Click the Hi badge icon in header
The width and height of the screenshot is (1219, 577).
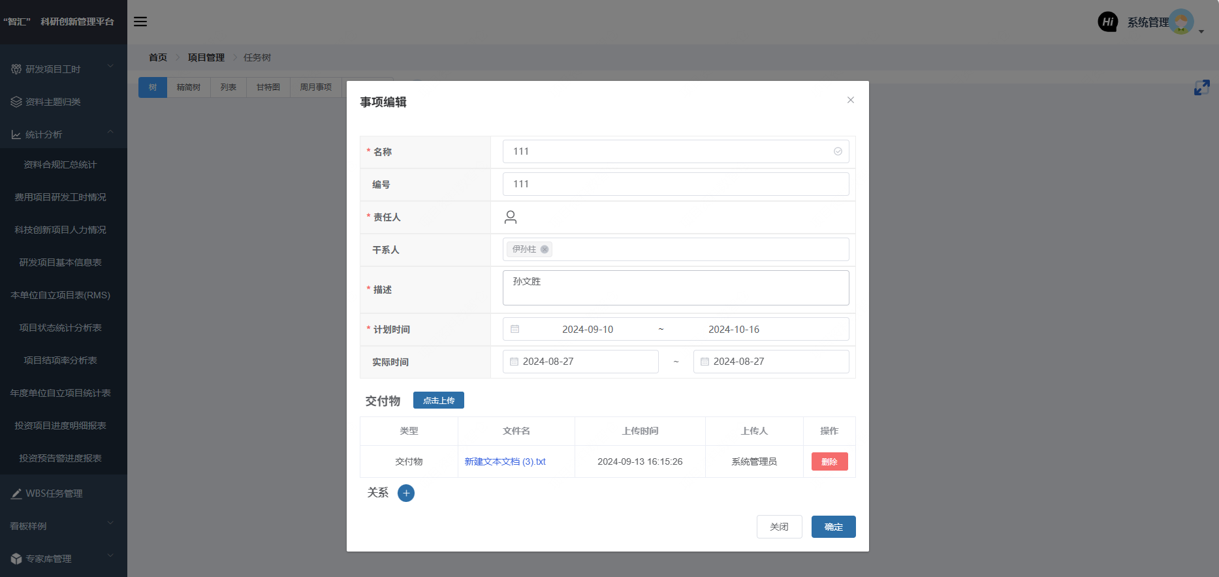click(x=1107, y=22)
